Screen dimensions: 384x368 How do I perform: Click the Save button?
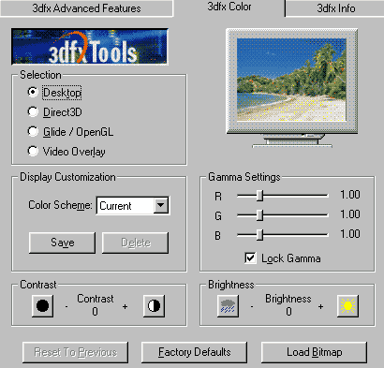tap(62, 243)
